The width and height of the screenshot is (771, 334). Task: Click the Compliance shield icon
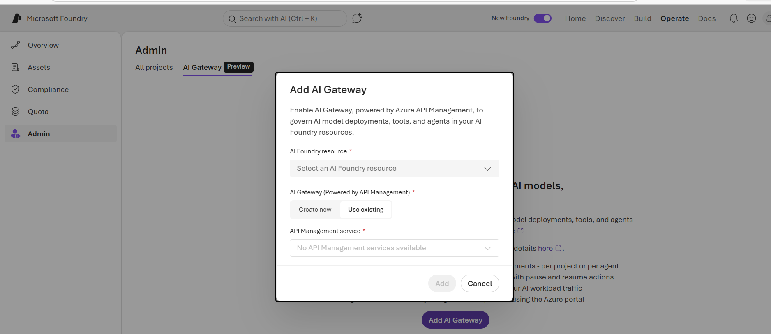[x=16, y=89]
